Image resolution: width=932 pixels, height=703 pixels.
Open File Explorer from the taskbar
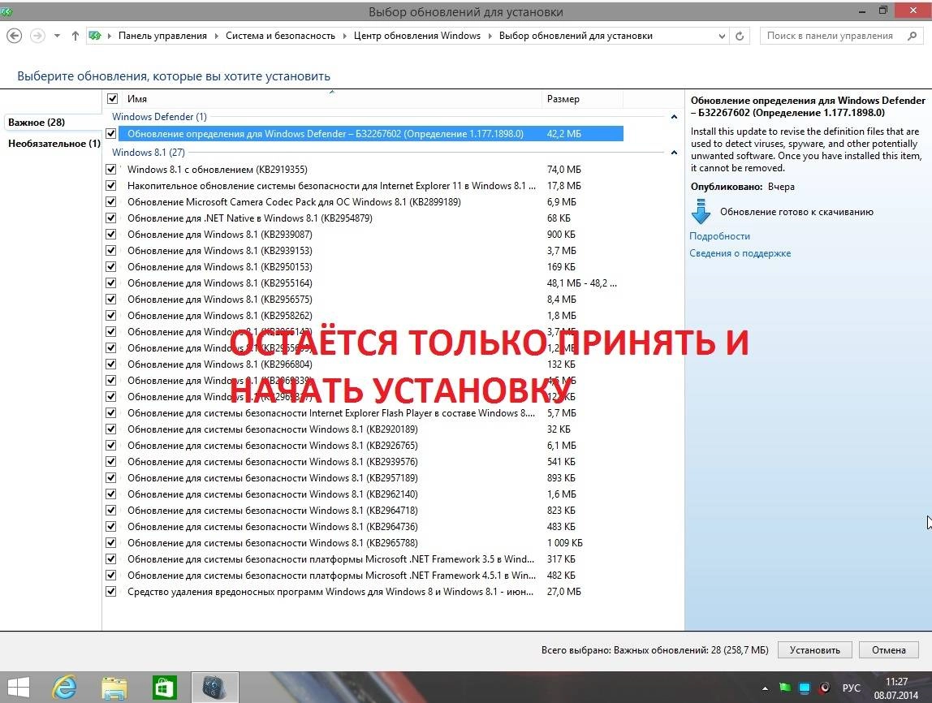pyautogui.click(x=114, y=688)
